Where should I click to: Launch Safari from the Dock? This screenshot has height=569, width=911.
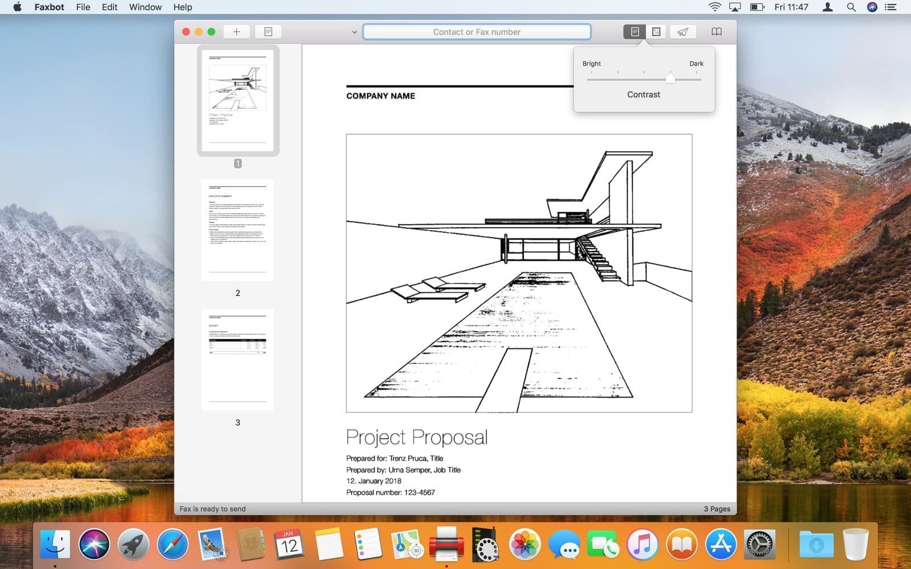(173, 545)
